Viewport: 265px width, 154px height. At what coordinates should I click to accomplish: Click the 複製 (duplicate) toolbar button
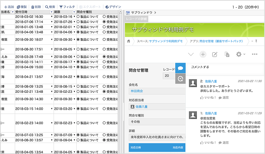[23, 7]
